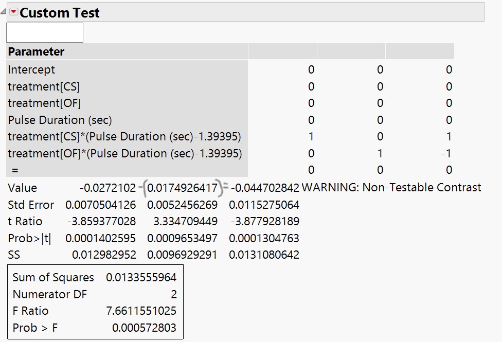The width and height of the screenshot is (502, 342).
Task: Click the Intercept coefficient in the first contrast column
Action: coord(311,70)
